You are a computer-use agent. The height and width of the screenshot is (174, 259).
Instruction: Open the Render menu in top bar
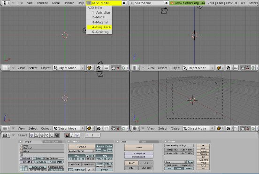point(69,3)
